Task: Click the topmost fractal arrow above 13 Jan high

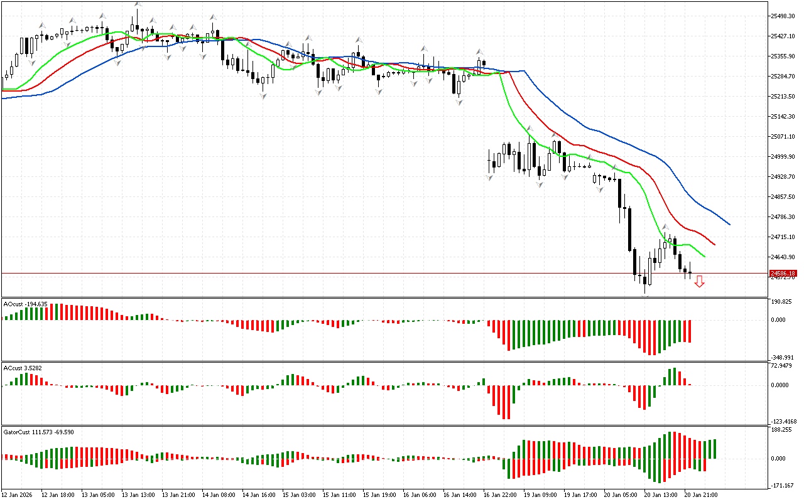Action: click(x=137, y=4)
